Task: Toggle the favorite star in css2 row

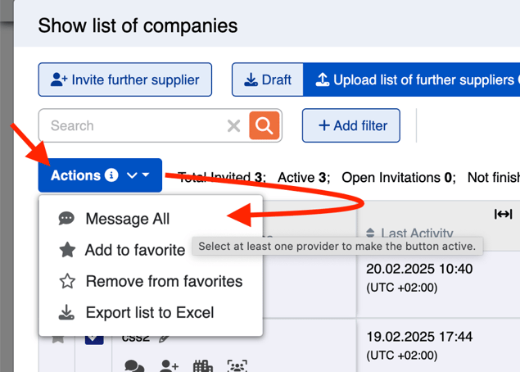Action: click(x=58, y=339)
